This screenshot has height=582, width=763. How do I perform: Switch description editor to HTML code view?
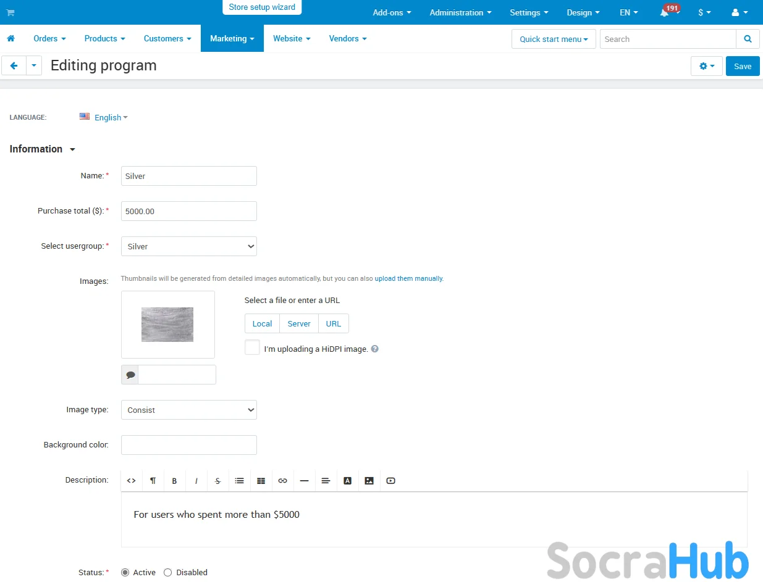tap(131, 481)
